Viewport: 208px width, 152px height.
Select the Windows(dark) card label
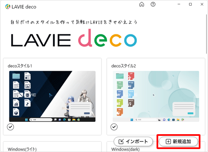point(126,149)
